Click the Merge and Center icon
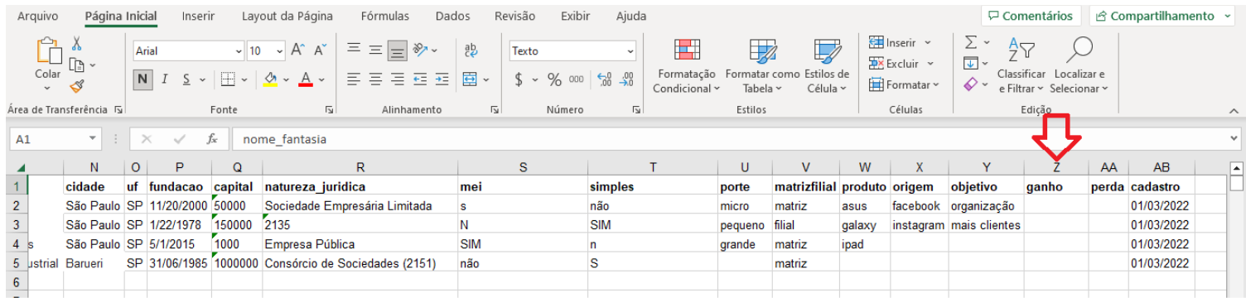Image resolution: width=1246 pixels, height=298 pixels. 470,79
